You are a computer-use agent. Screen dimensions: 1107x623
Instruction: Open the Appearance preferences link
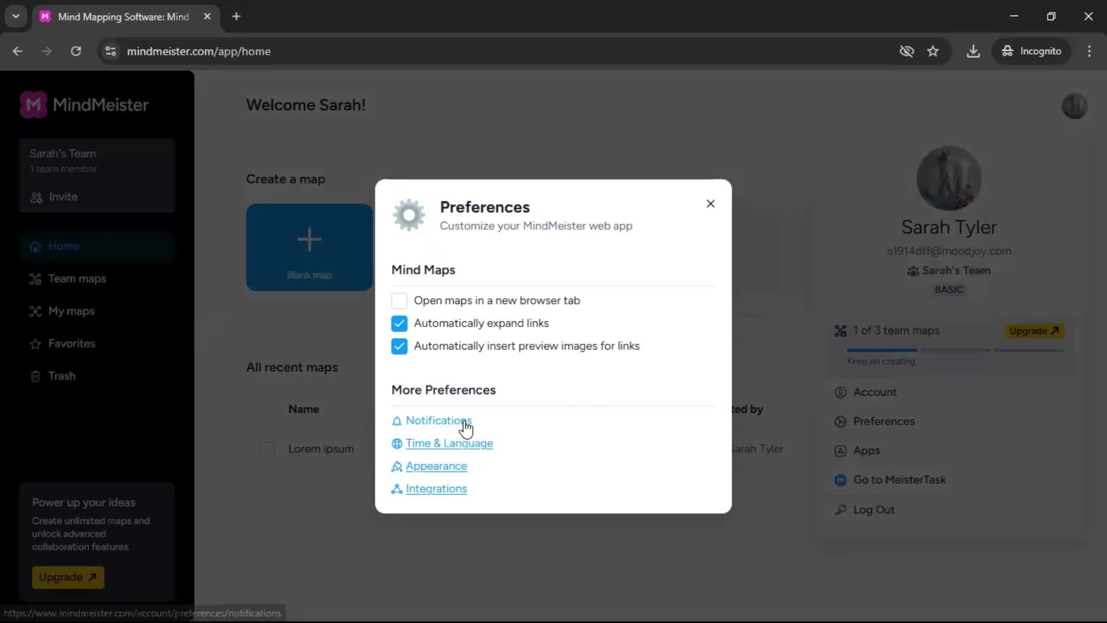point(436,466)
